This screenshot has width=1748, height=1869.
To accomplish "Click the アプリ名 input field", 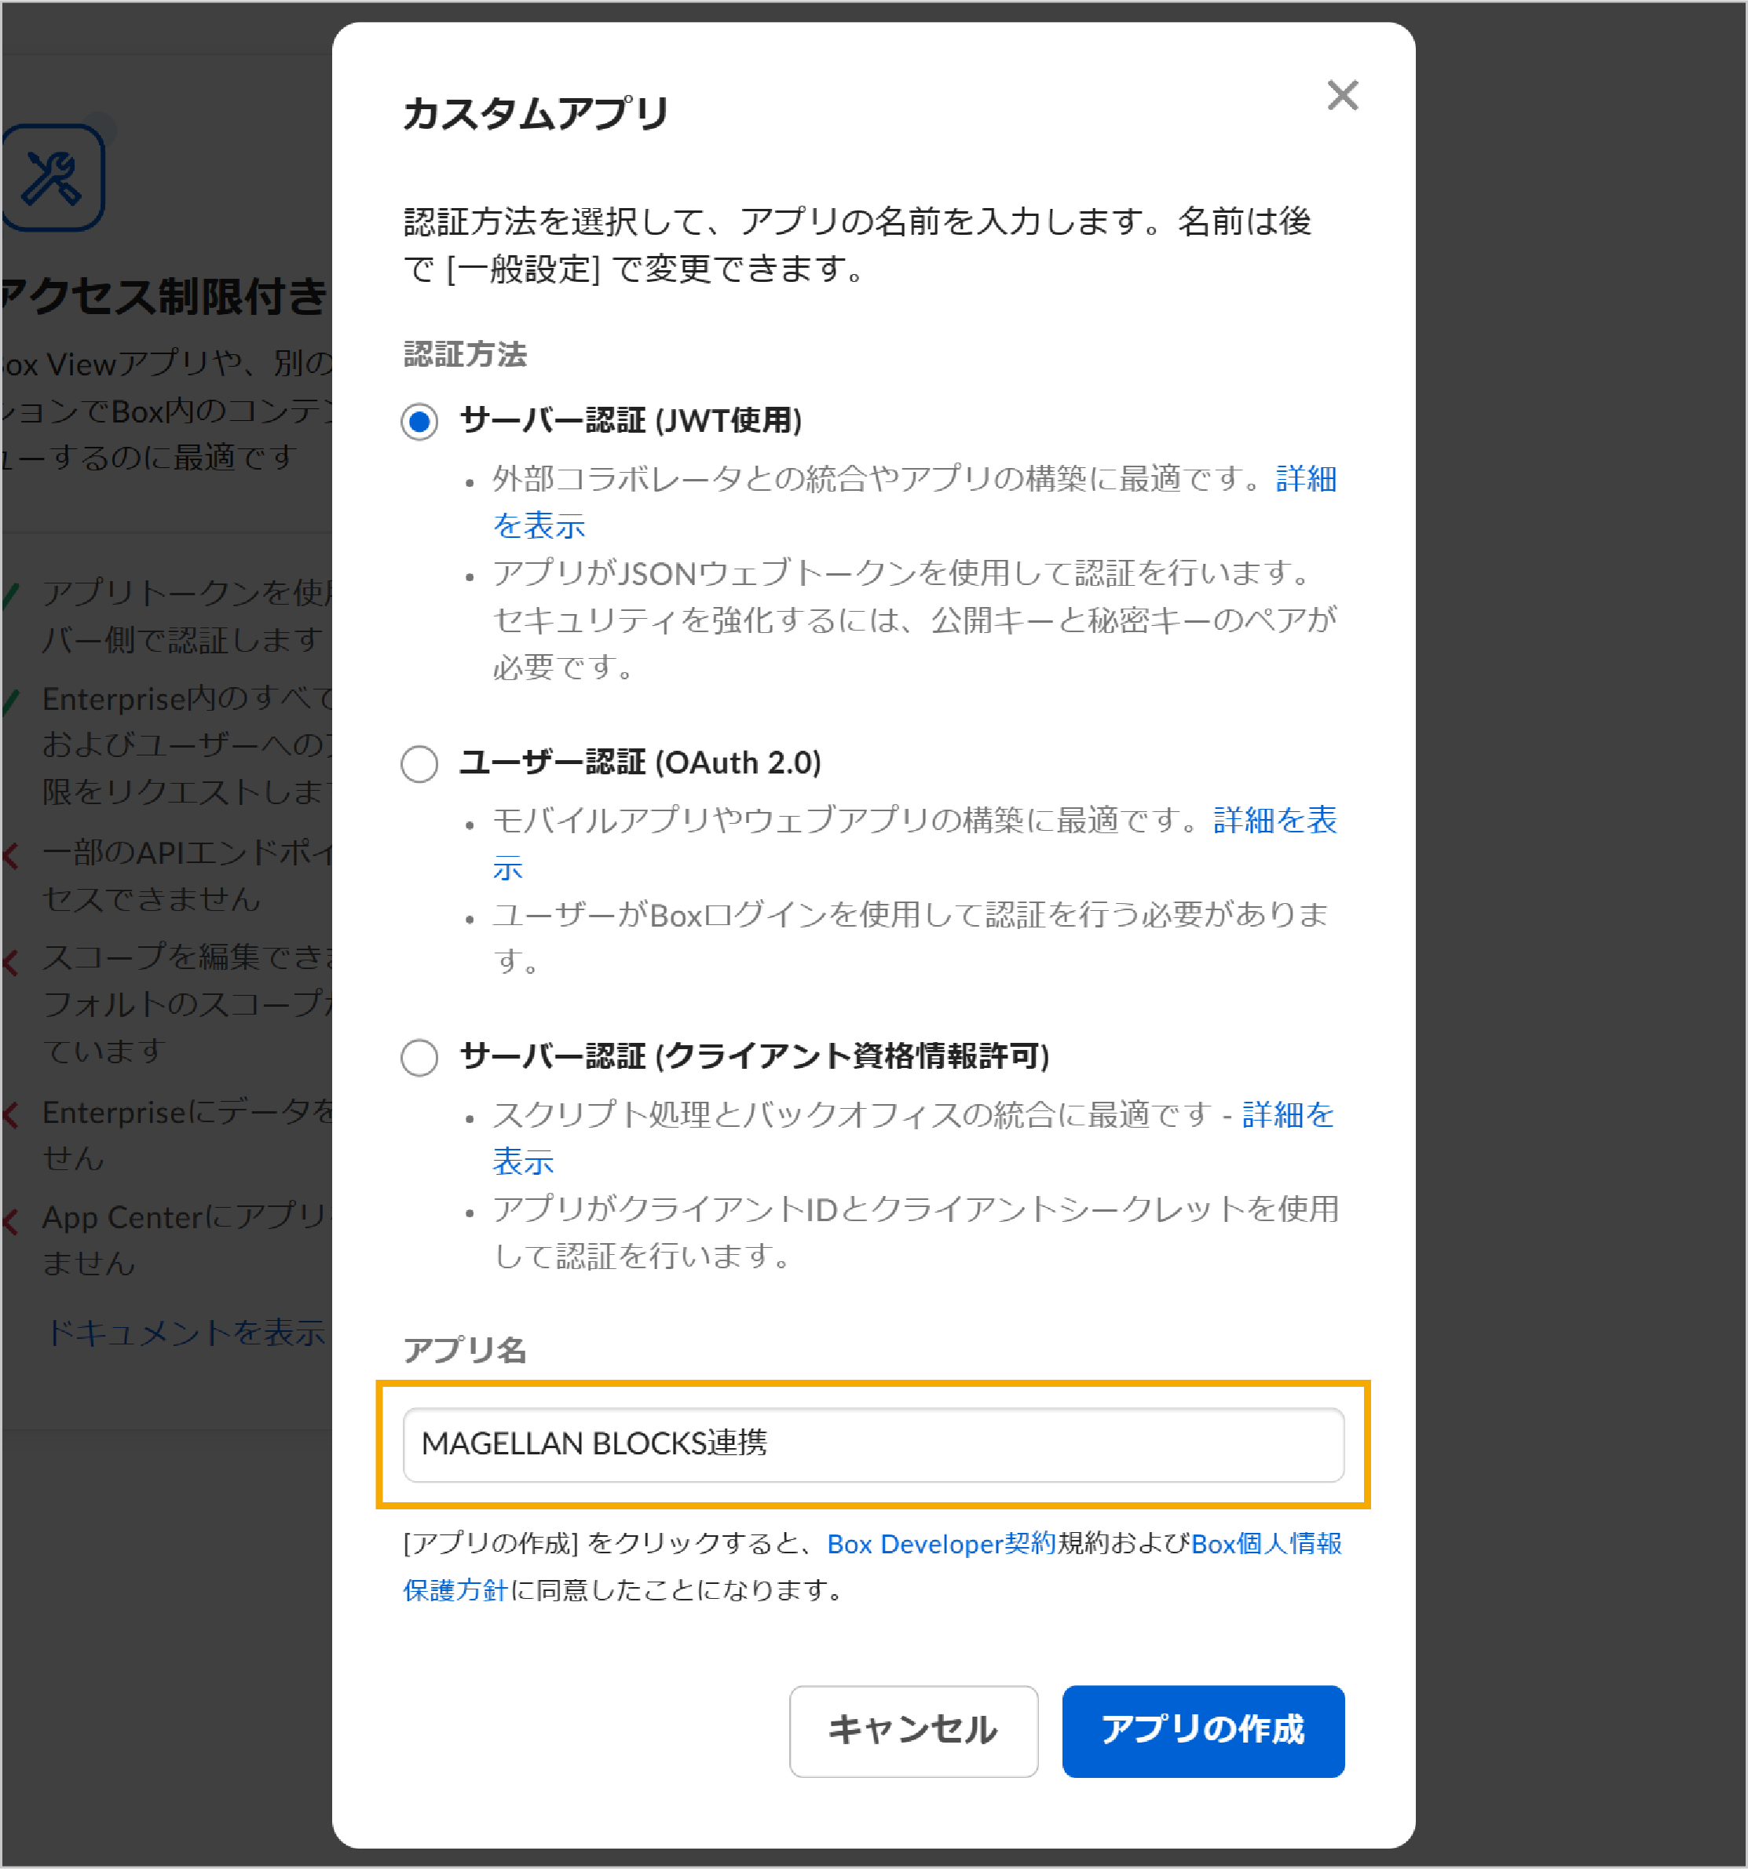I will point(873,1444).
